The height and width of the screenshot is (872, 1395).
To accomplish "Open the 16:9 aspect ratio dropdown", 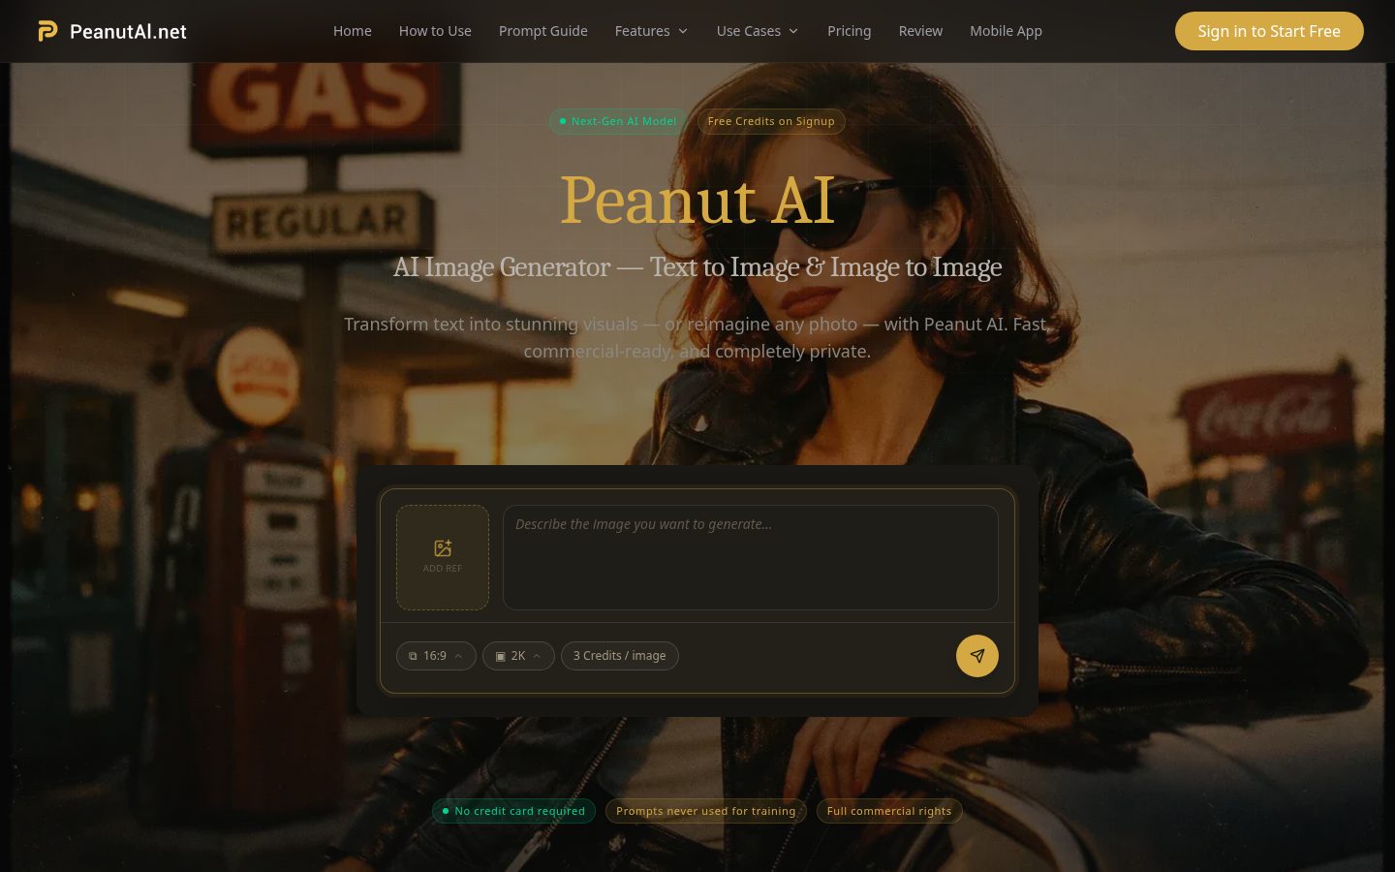I will 436,656.
